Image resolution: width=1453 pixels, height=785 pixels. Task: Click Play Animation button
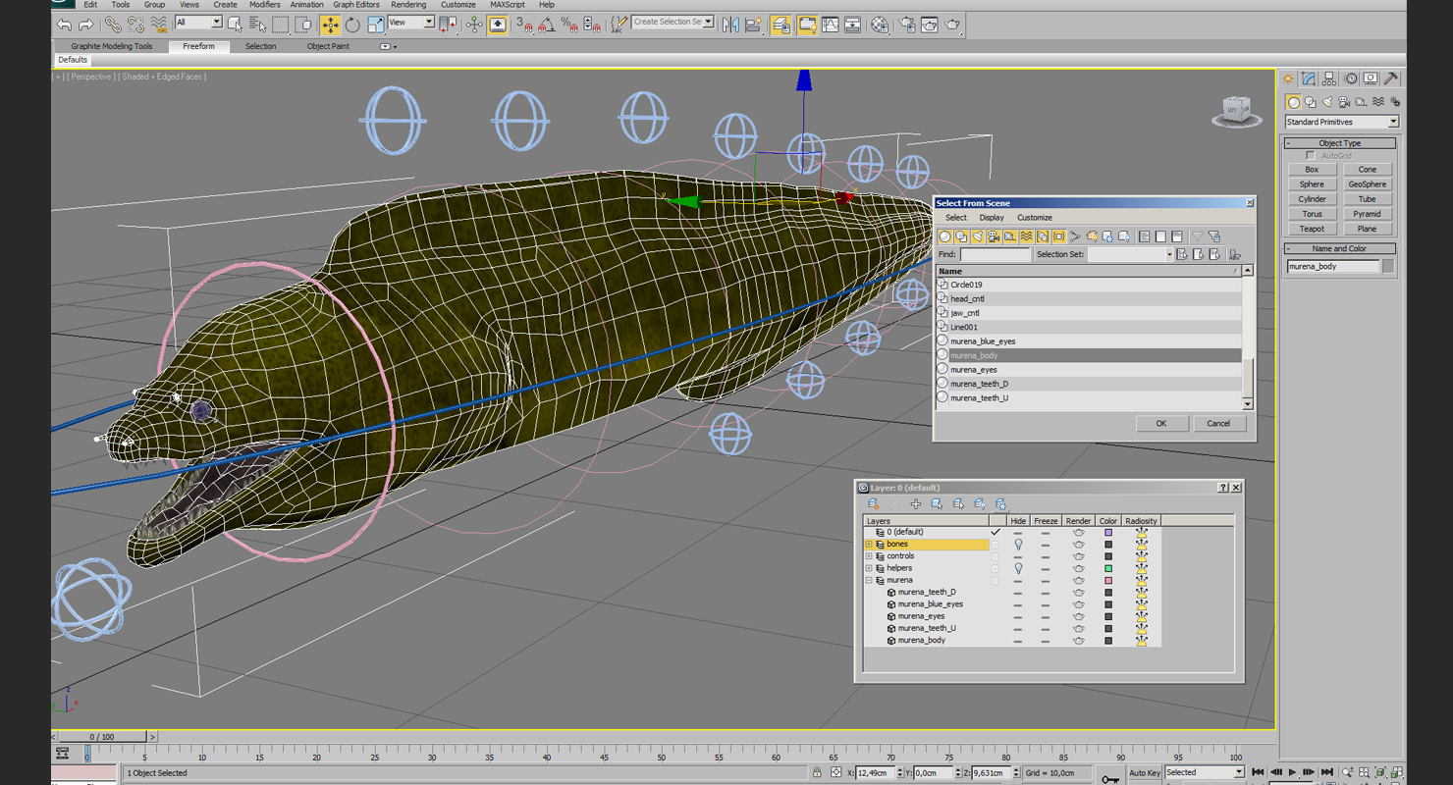coord(1292,773)
